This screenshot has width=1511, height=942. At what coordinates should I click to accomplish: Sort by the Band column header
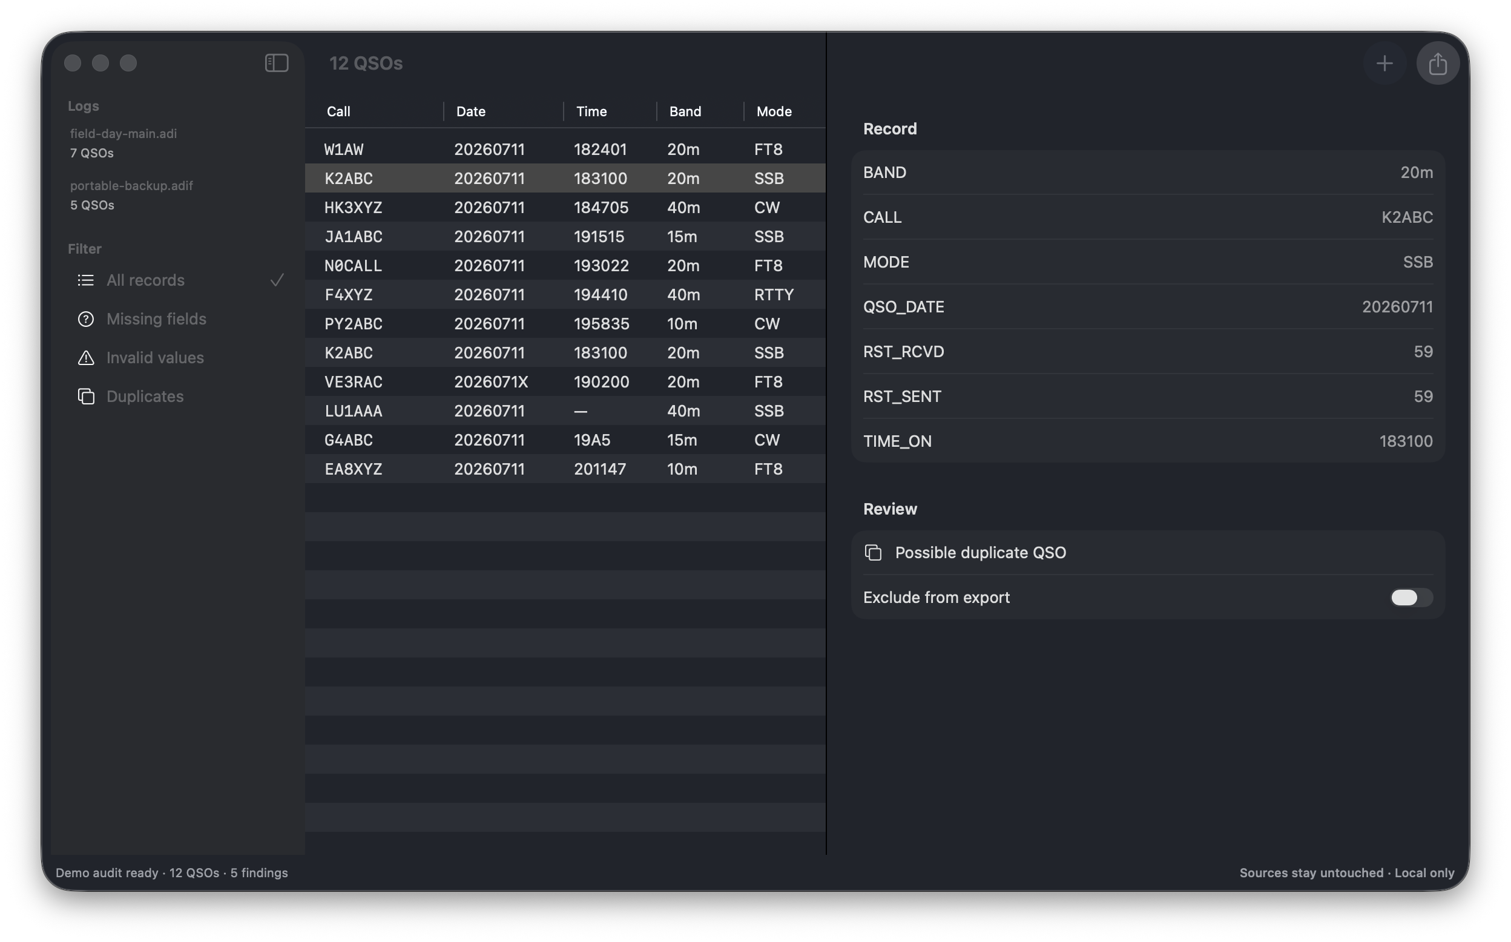[x=685, y=111]
